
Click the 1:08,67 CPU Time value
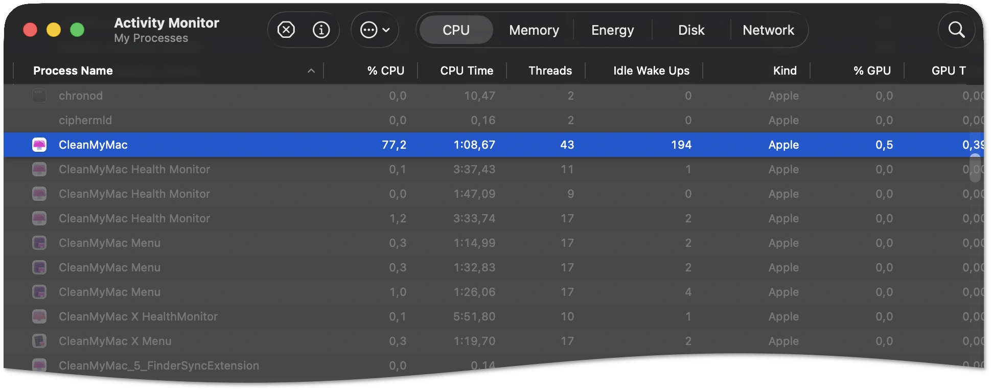point(474,145)
